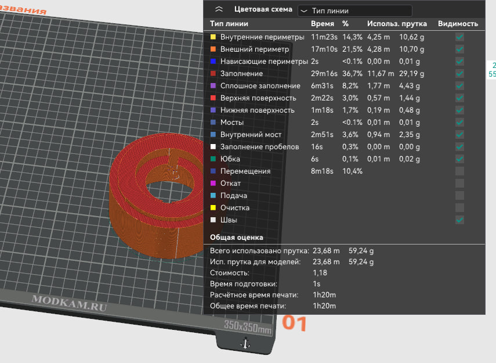Click the dark red Заполнение swatch

point(213,74)
